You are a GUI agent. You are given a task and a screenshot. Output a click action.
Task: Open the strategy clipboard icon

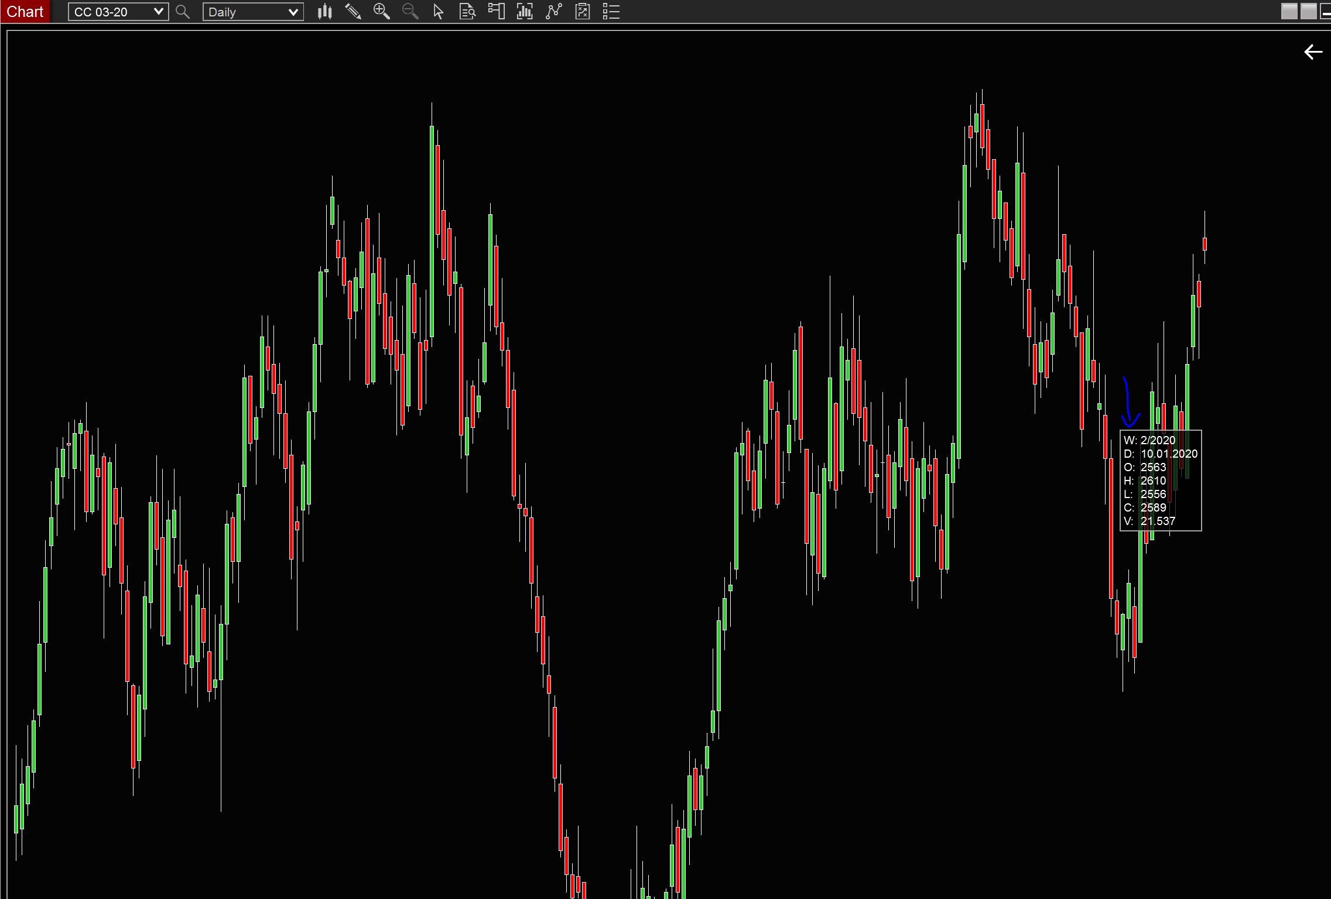point(582,12)
